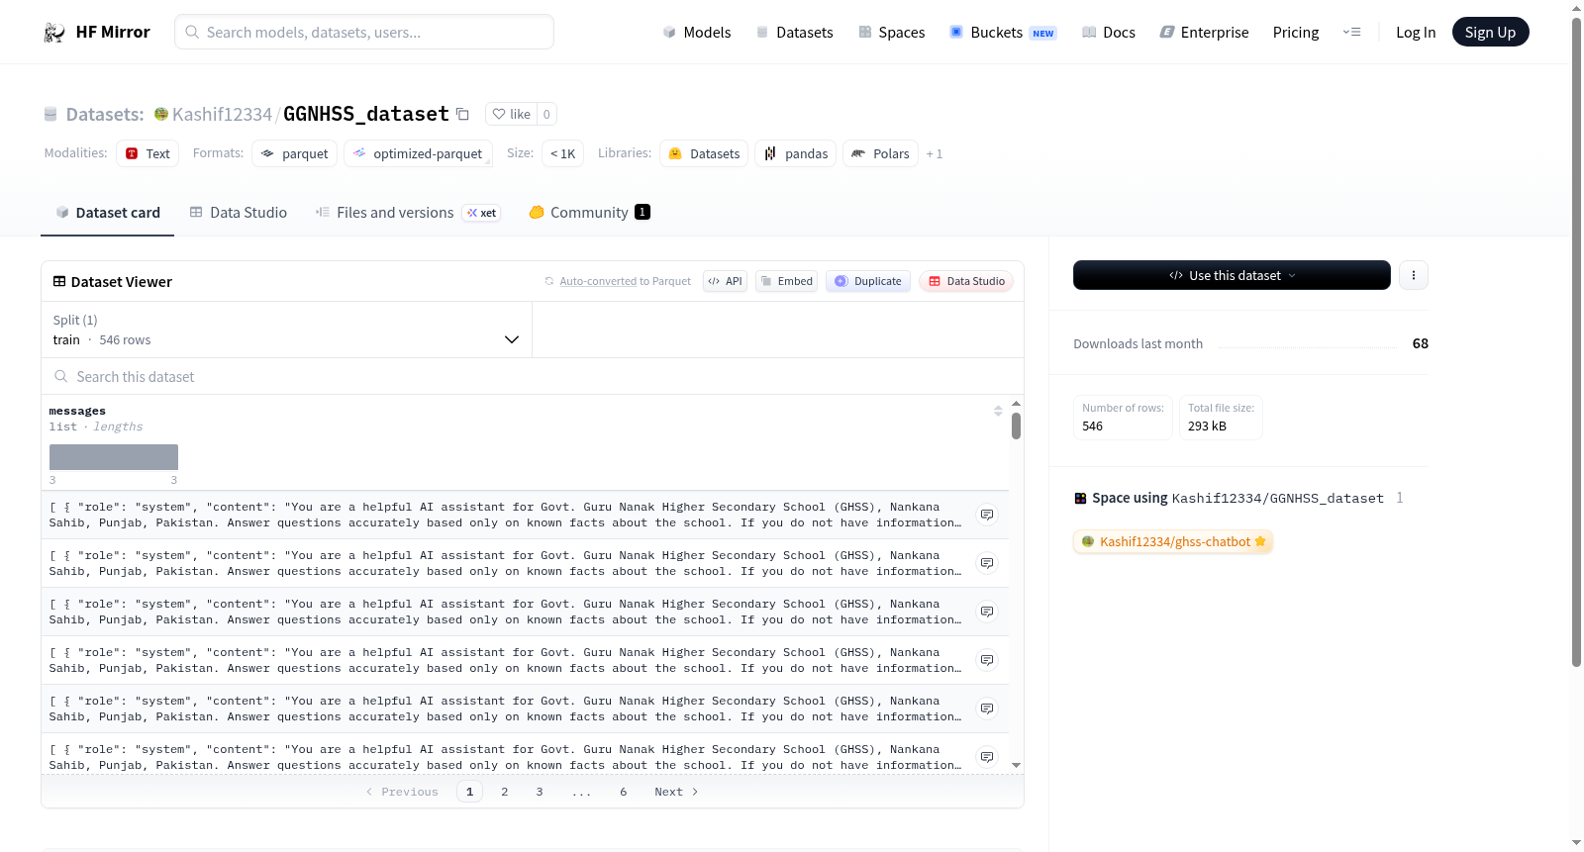Go to Previous page in pagination
This screenshot has height=852, width=1584.
(x=402, y=792)
